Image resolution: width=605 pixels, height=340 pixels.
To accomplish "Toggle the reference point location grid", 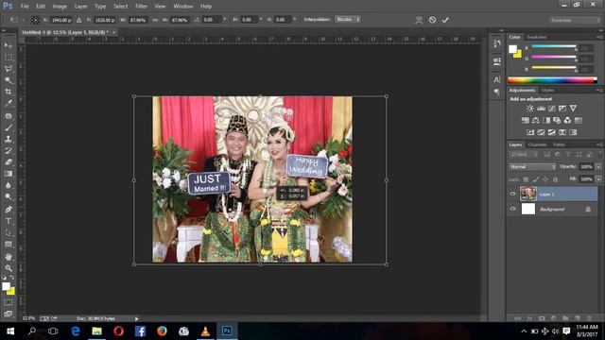I will (x=35, y=20).
